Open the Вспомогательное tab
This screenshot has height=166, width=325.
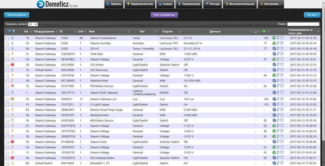coord(240,4)
